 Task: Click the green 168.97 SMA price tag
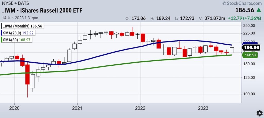[x=250, y=55]
